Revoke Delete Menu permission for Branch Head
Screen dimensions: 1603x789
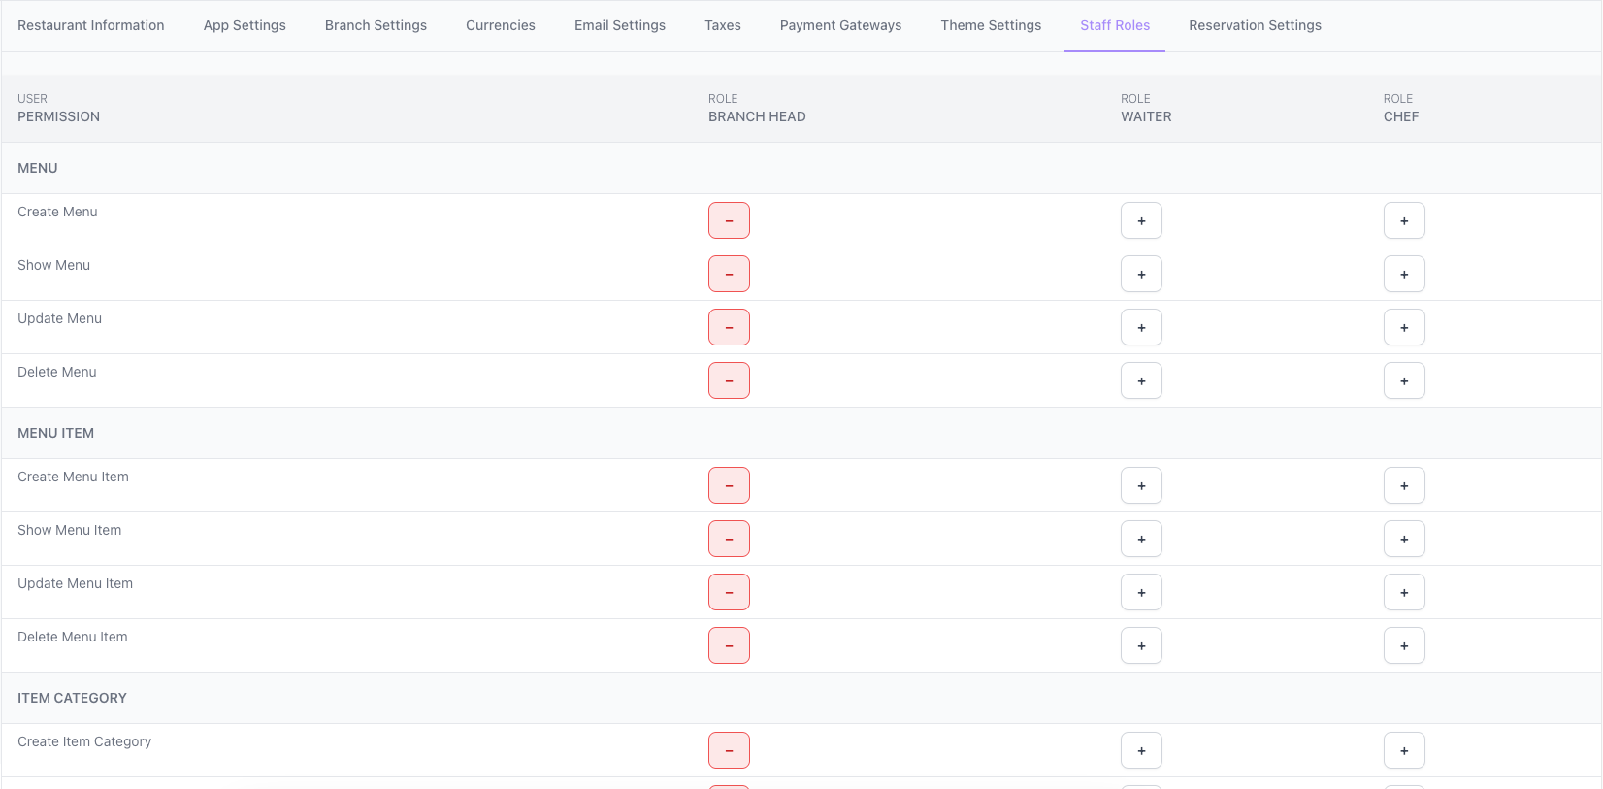coord(729,380)
